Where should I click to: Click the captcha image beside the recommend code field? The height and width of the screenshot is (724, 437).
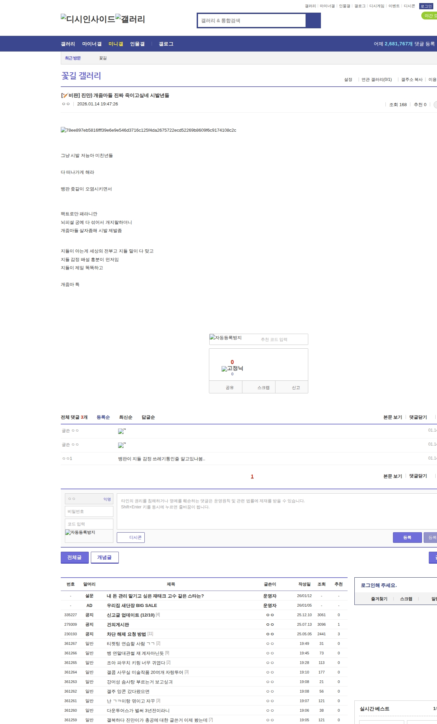coord(226,338)
